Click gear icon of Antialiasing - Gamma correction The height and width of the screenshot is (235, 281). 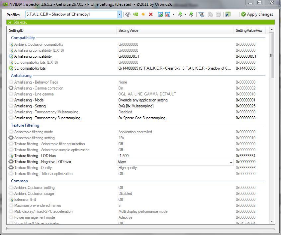(11, 88)
